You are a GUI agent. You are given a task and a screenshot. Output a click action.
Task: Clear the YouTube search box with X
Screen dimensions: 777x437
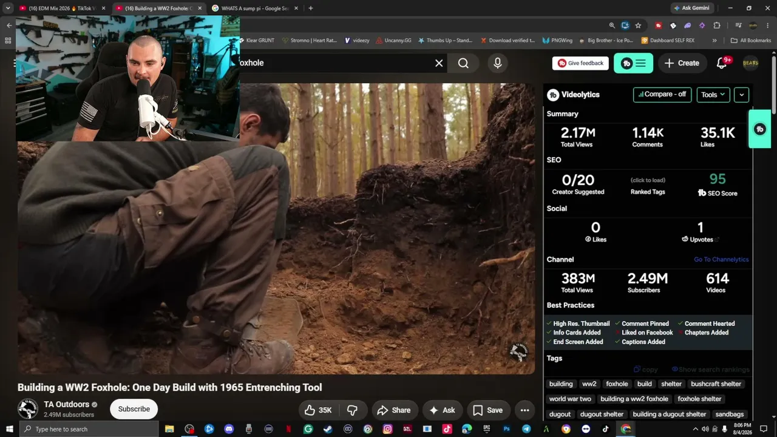[439, 63]
